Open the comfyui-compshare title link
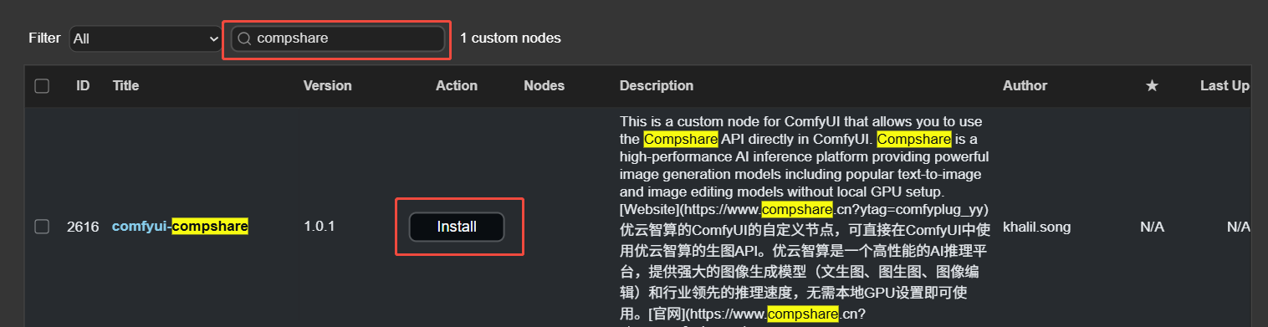 click(180, 227)
